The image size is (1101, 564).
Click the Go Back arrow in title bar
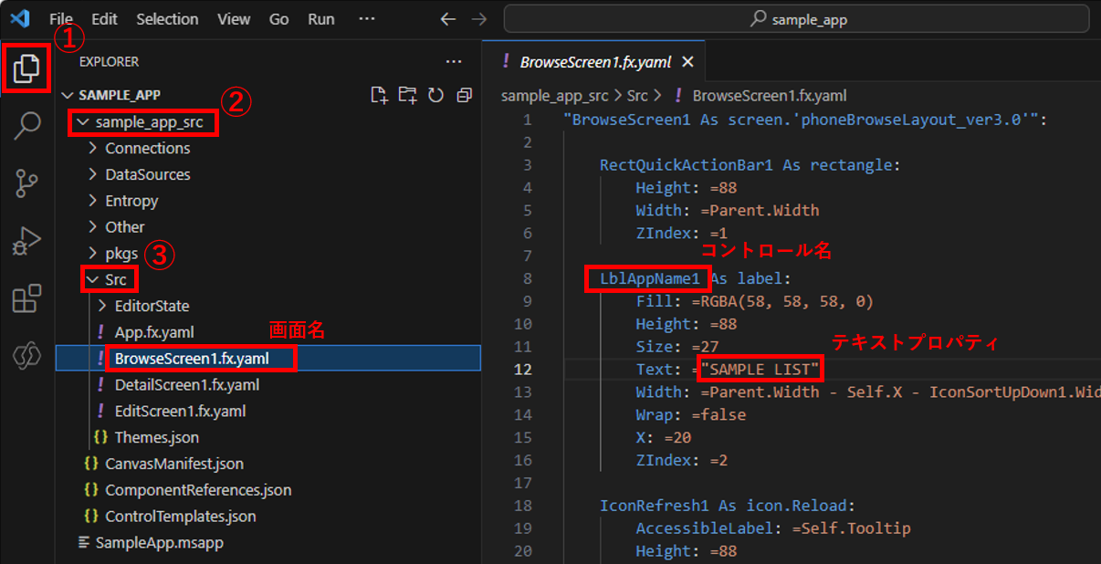(x=447, y=19)
